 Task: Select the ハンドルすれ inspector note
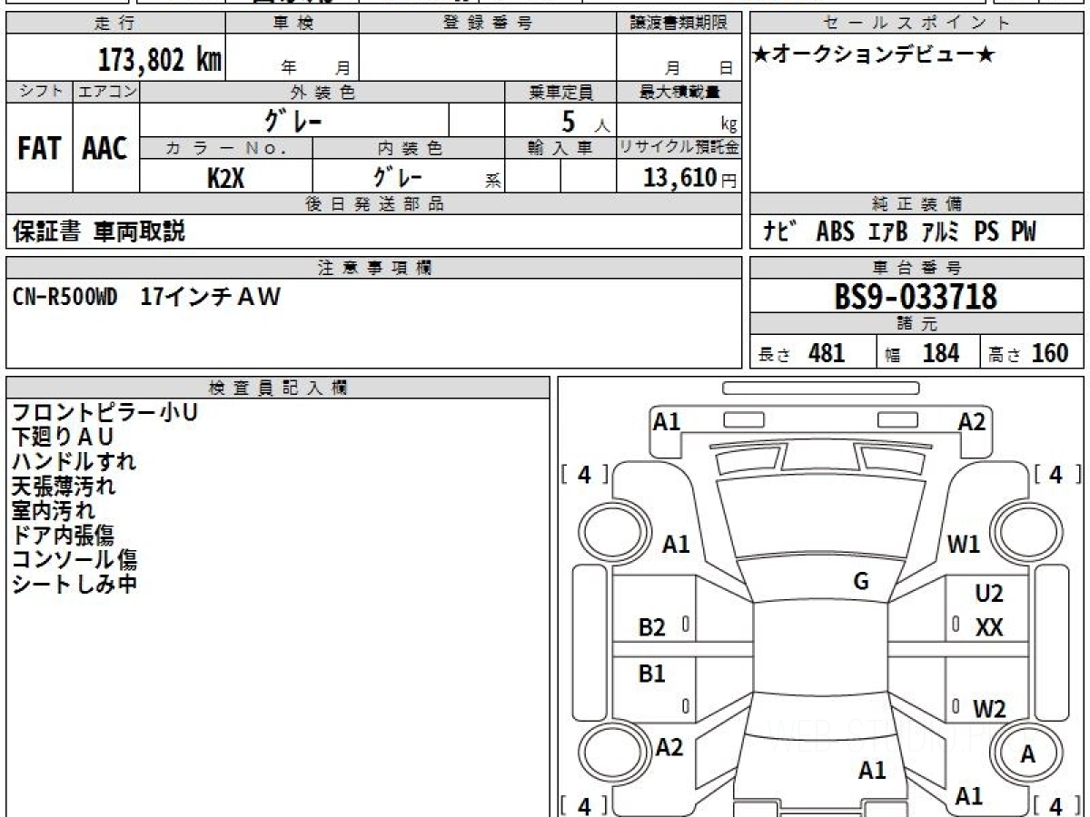coord(74,461)
